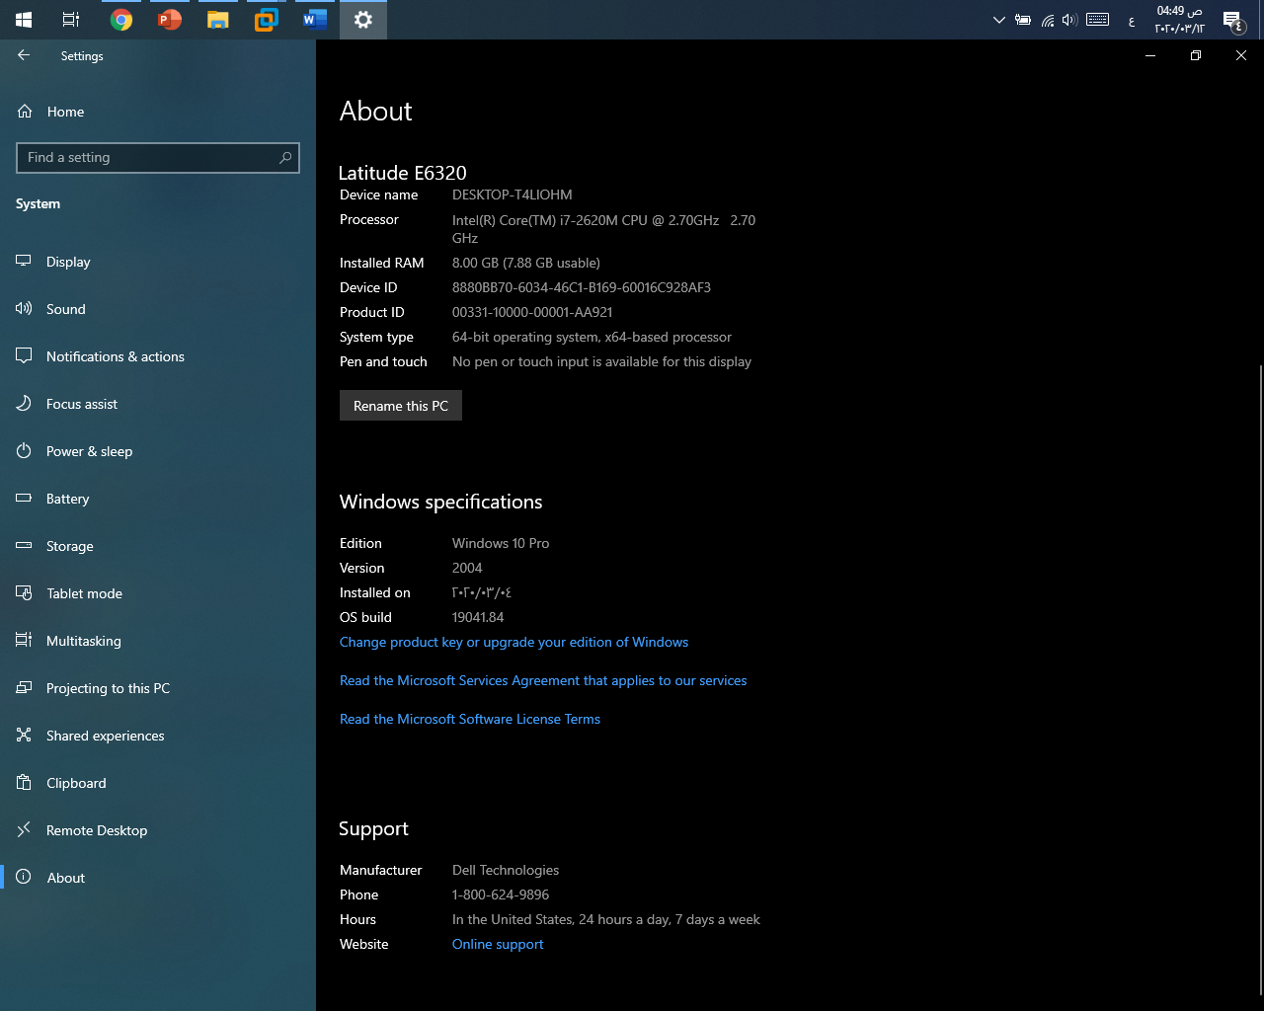Select the 8.00 GB installed RAM value
The width and height of the screenshot is (1264, 1011).
click(x=526, y=263)
